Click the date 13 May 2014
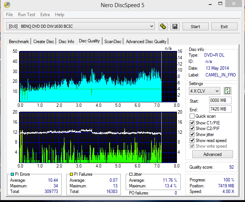The width and height of the screenshot is (245, 202). pos(217,68)
